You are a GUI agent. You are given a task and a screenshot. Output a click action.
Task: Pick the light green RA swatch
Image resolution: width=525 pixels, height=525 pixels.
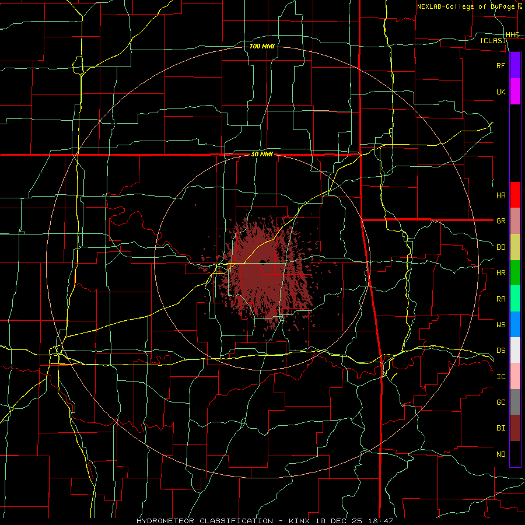(x=515, y=299)
